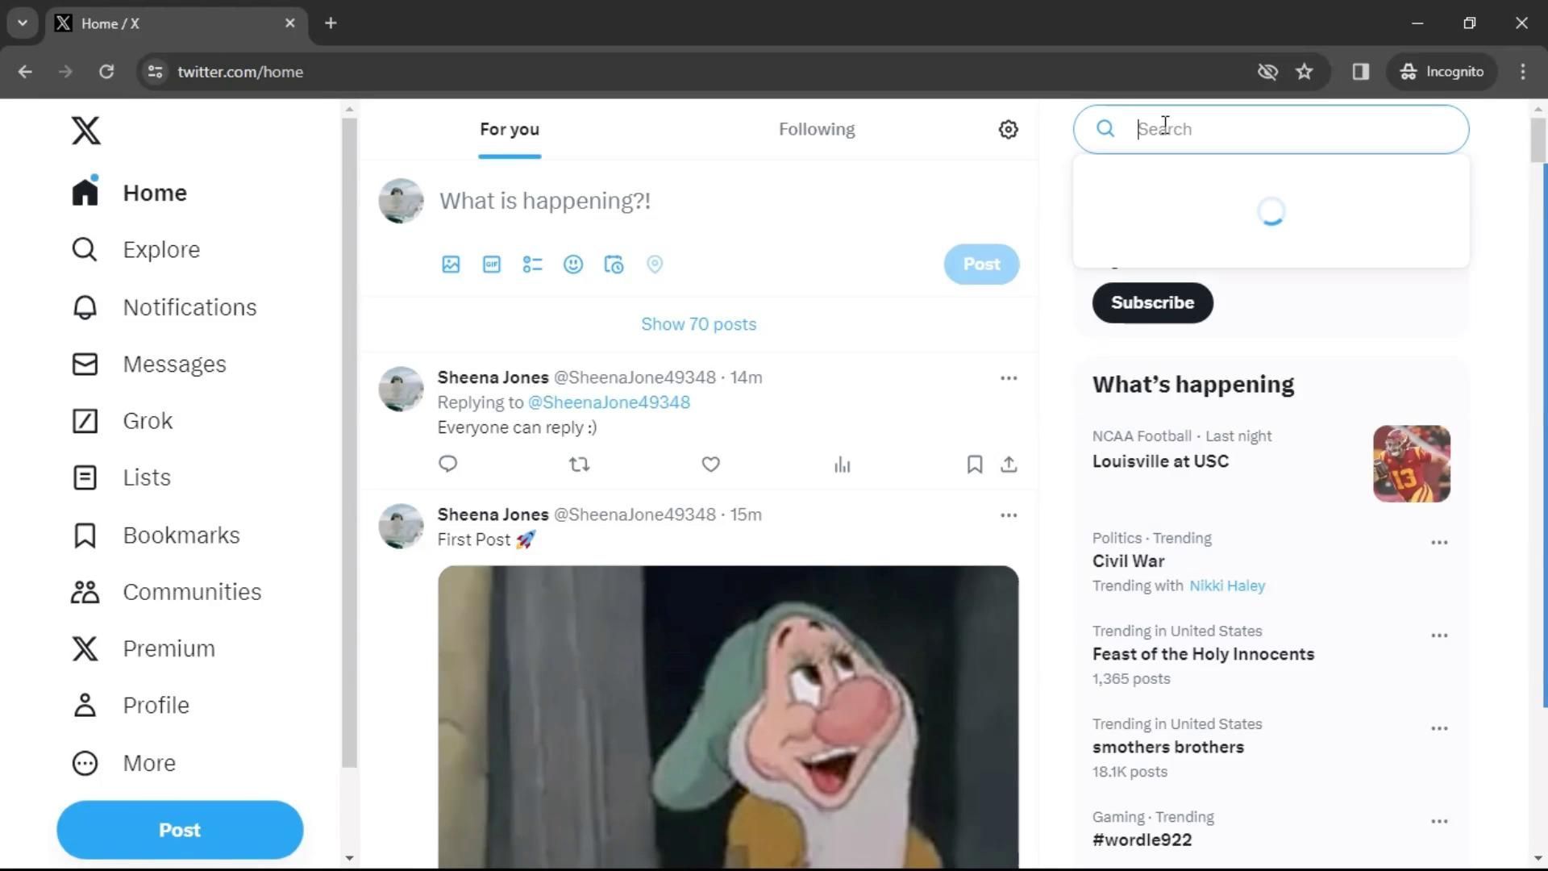
Task: Open options menu on the First Post tweet
Action: (1008, 515)
